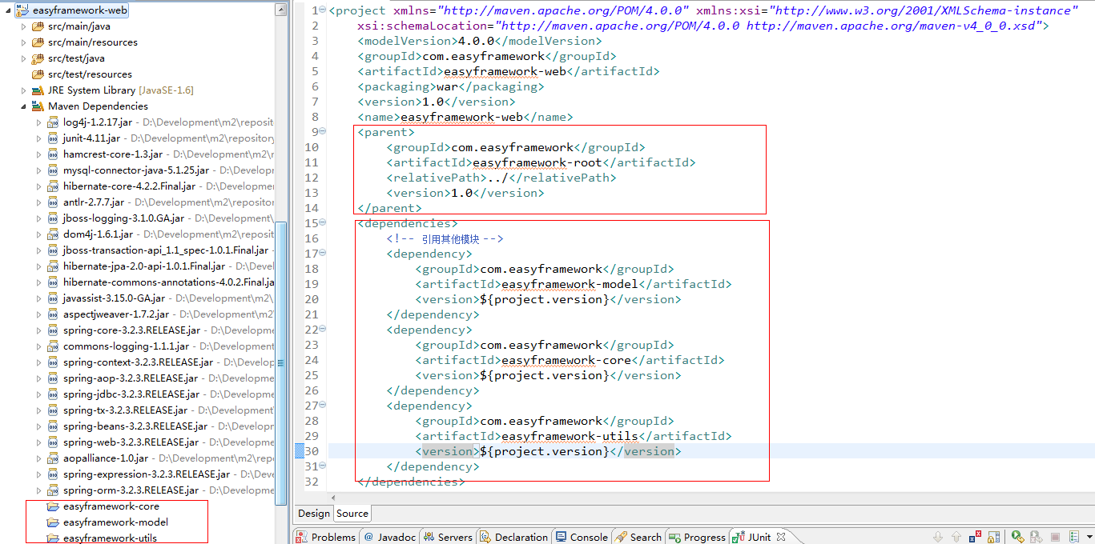Toggle JUnit Show Failures Only

(975, 537)
